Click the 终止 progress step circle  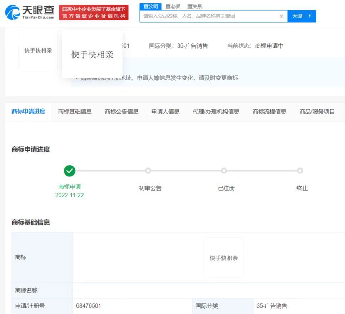[x=300, y=171]
